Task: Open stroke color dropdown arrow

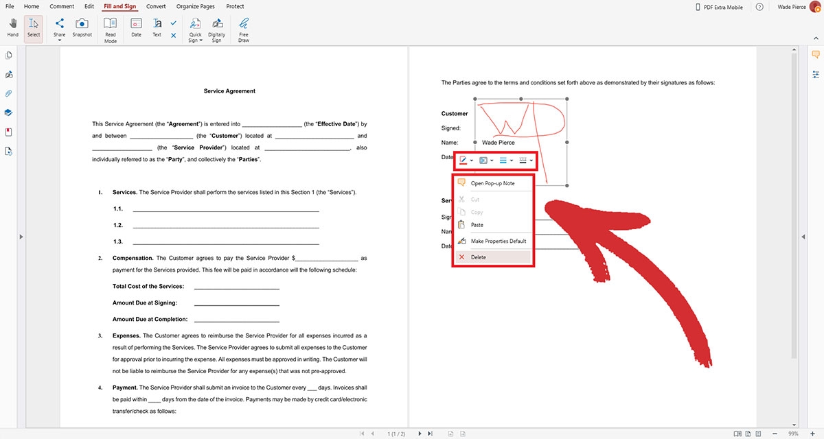Action: pos(472,161)
